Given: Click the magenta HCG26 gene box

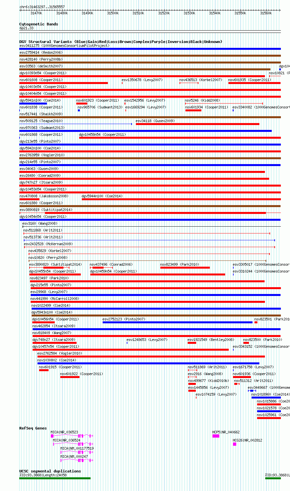Looking at the screenshot, I should (x=235, y=444).
